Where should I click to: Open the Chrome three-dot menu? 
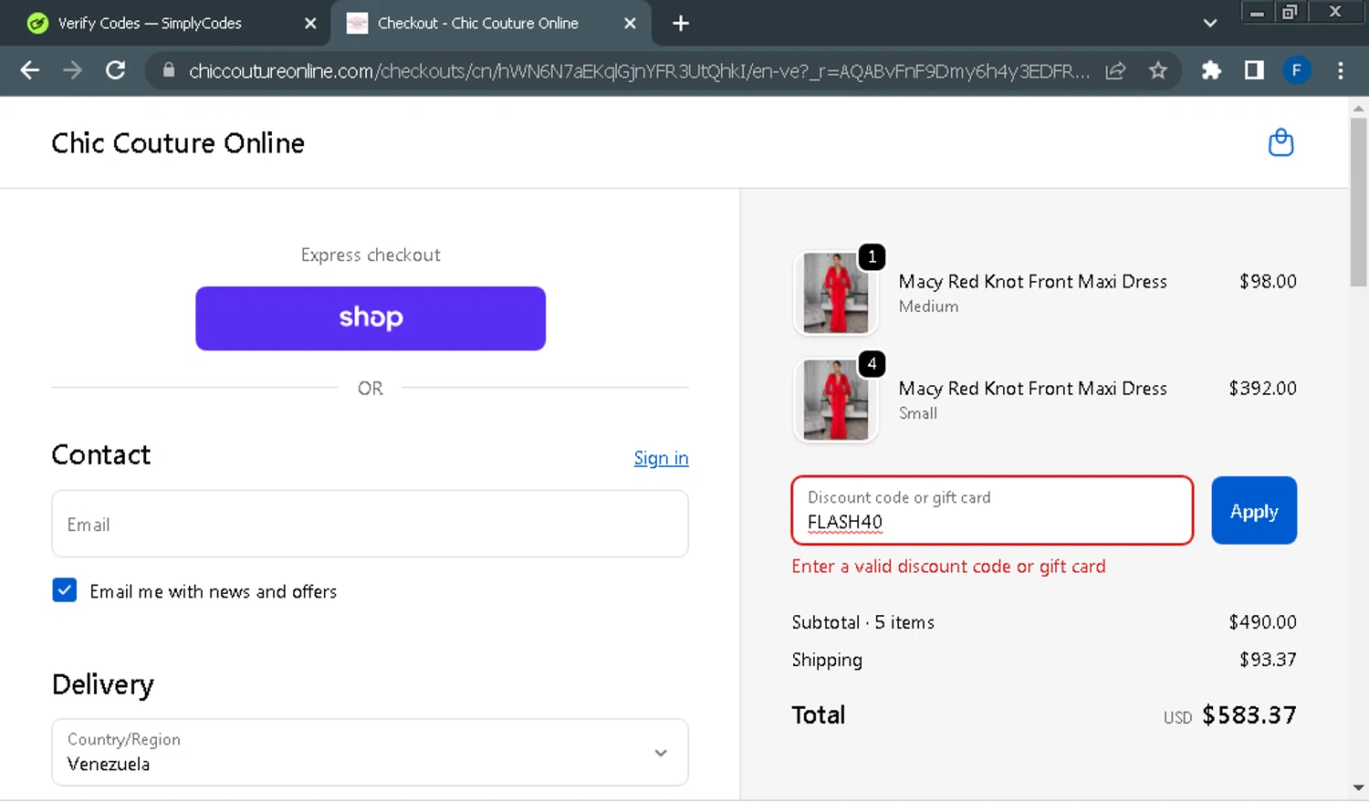tap(1340, 70)
